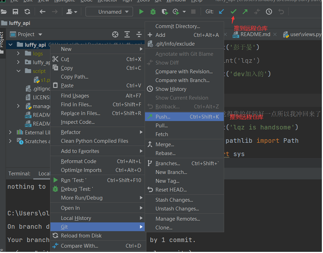Open the Unnamed run configuration dropdown
This screenshot has height=253, width=323.
(109, 12)
